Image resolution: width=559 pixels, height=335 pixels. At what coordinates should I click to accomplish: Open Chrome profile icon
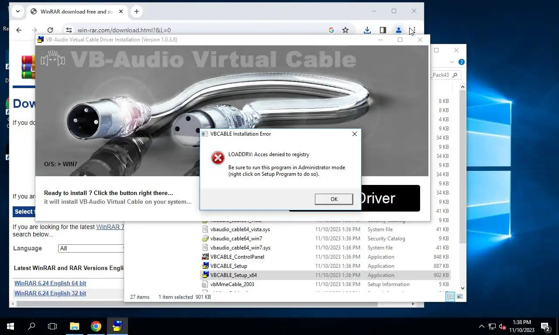click(x=398, y=30)
